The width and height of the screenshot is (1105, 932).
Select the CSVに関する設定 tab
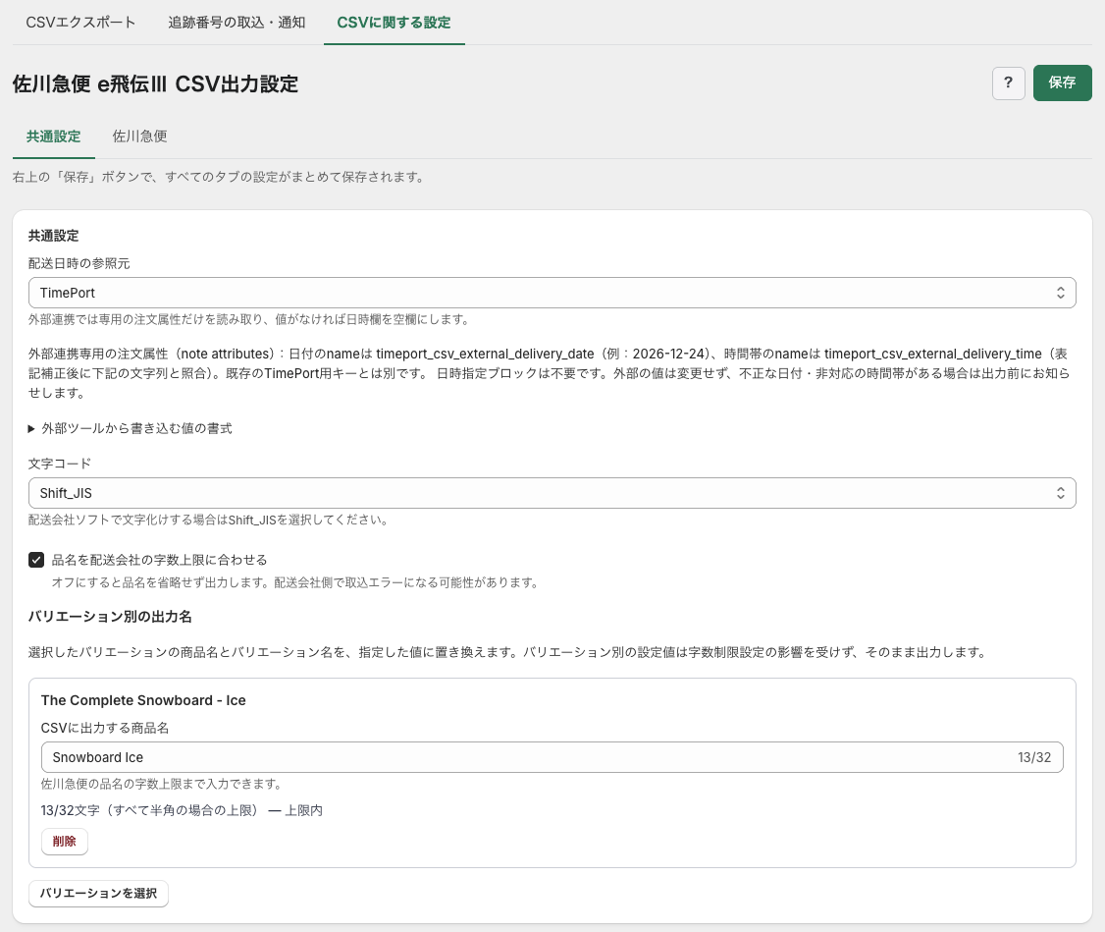[394, 23]
